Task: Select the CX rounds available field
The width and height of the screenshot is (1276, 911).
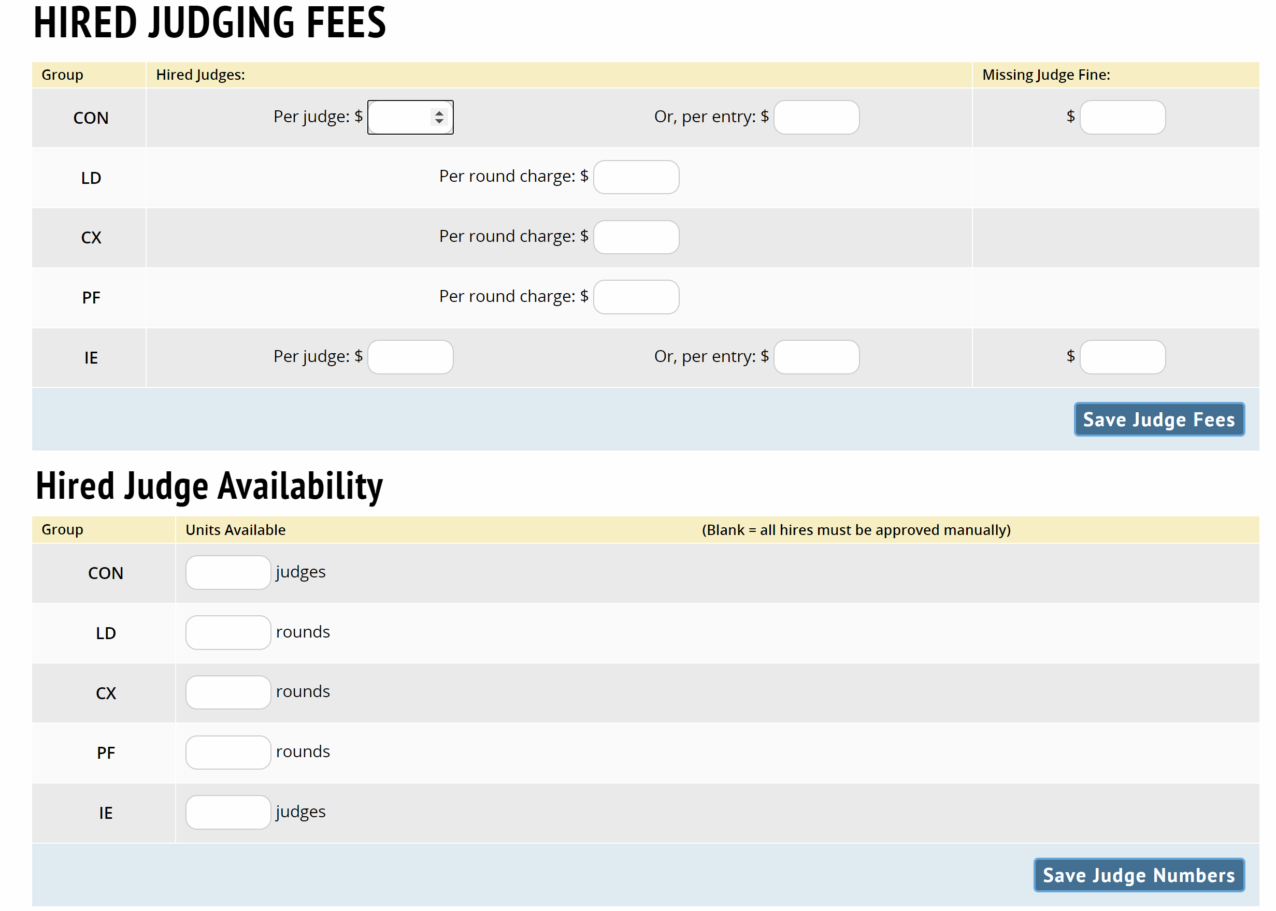Action: coord(228,692)
